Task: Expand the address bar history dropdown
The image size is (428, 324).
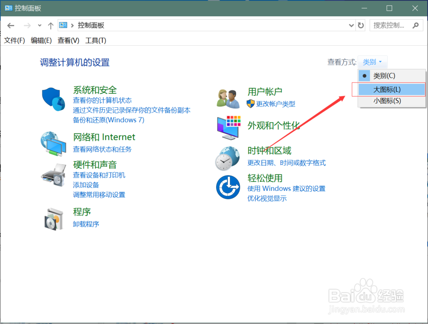Action: point(351,25)
